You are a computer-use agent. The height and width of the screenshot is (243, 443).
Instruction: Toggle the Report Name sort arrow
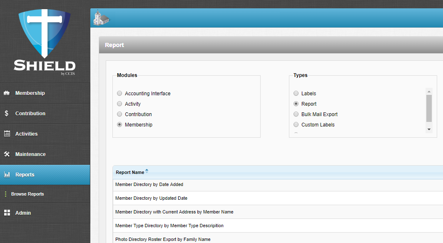click(147, 171)
